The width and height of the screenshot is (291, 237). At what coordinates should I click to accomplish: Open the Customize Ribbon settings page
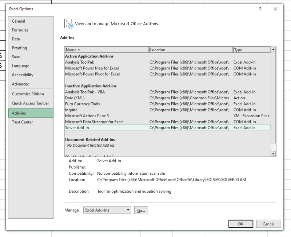coord(28,94)
